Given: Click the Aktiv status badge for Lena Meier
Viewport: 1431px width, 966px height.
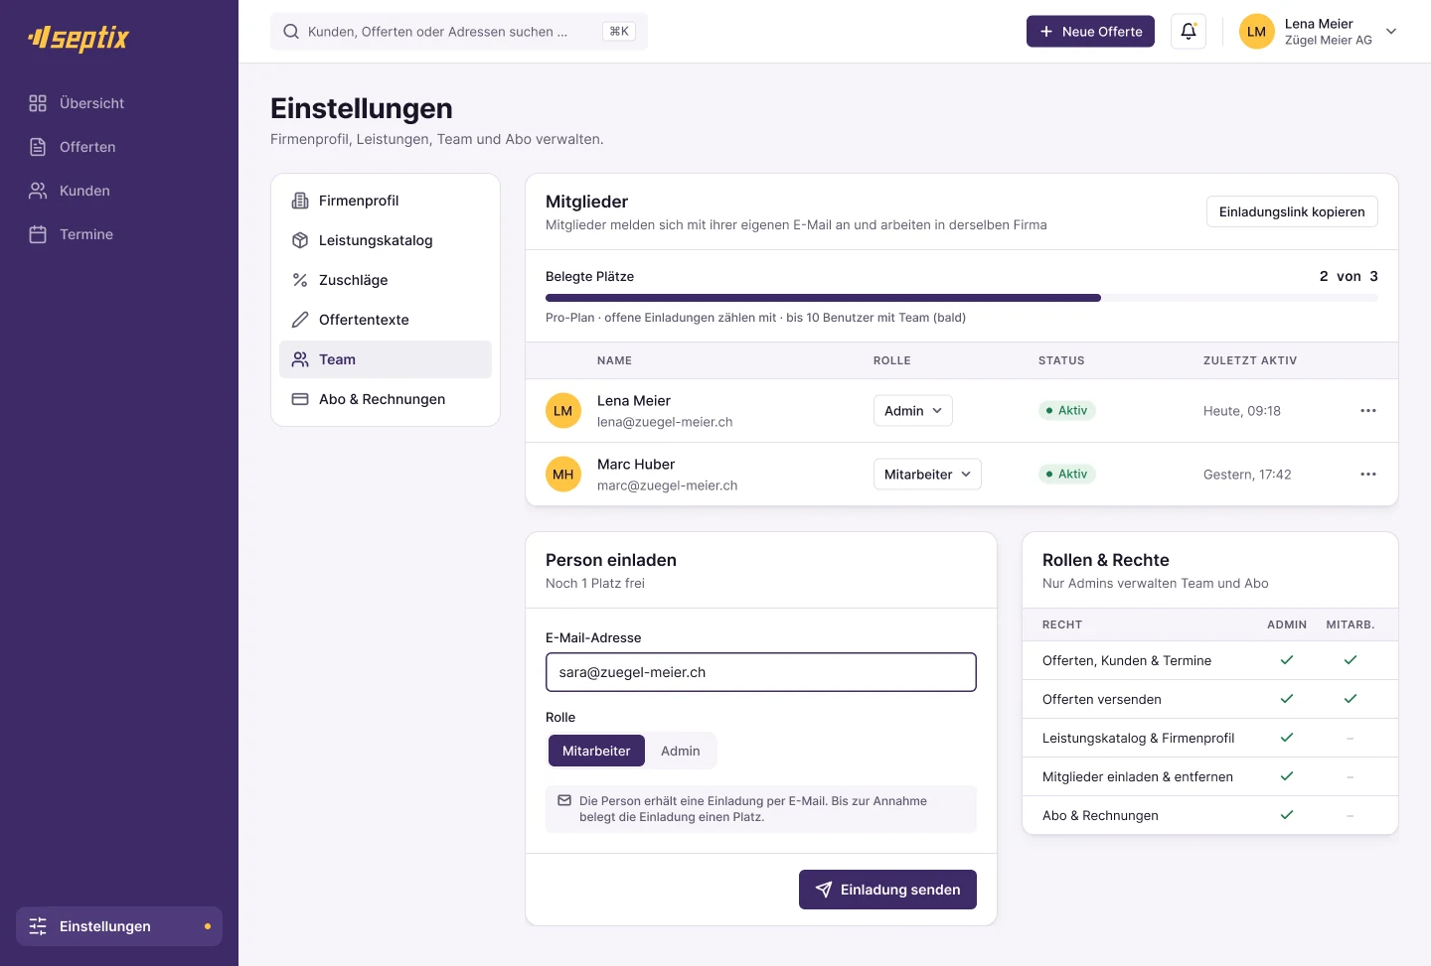Looking at the screenshot, I should click(1067, 411).
